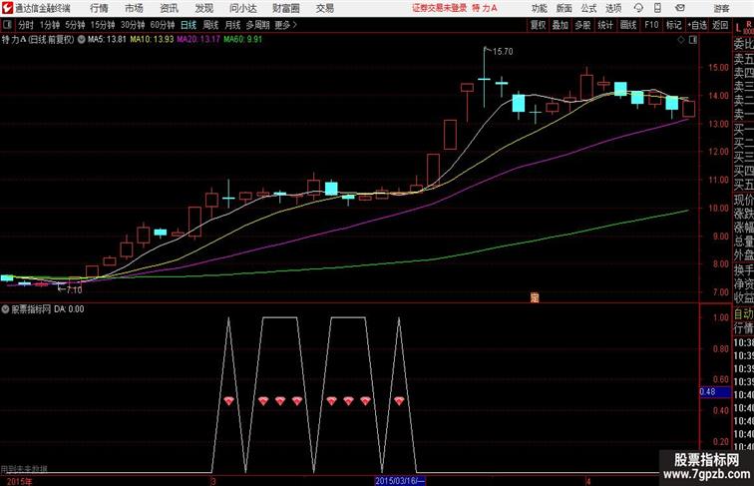The width and height of the screenshot is (754, 486).
Task: Open the 市场 menu
Action: coord(134,8)
